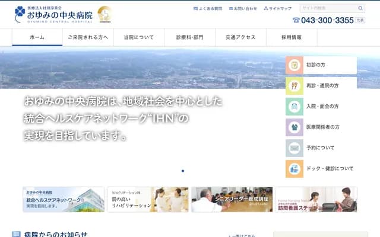
Task: Open the 診療科・部門 menu
Action: pyautogui.click(x=190, y=37)
